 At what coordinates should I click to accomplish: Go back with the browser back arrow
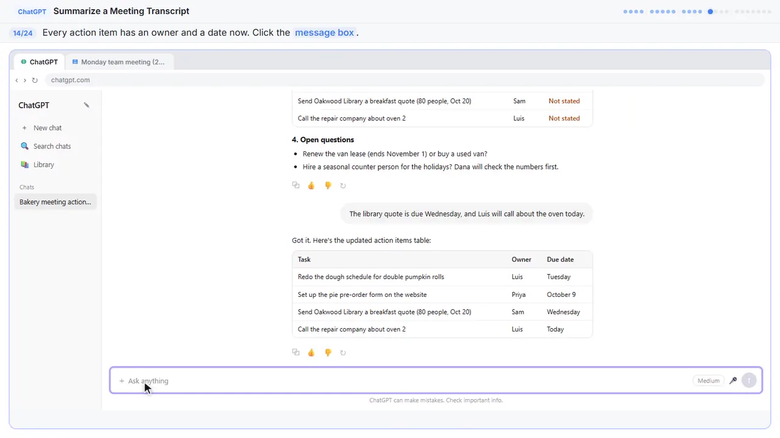(x=16, y=80)
